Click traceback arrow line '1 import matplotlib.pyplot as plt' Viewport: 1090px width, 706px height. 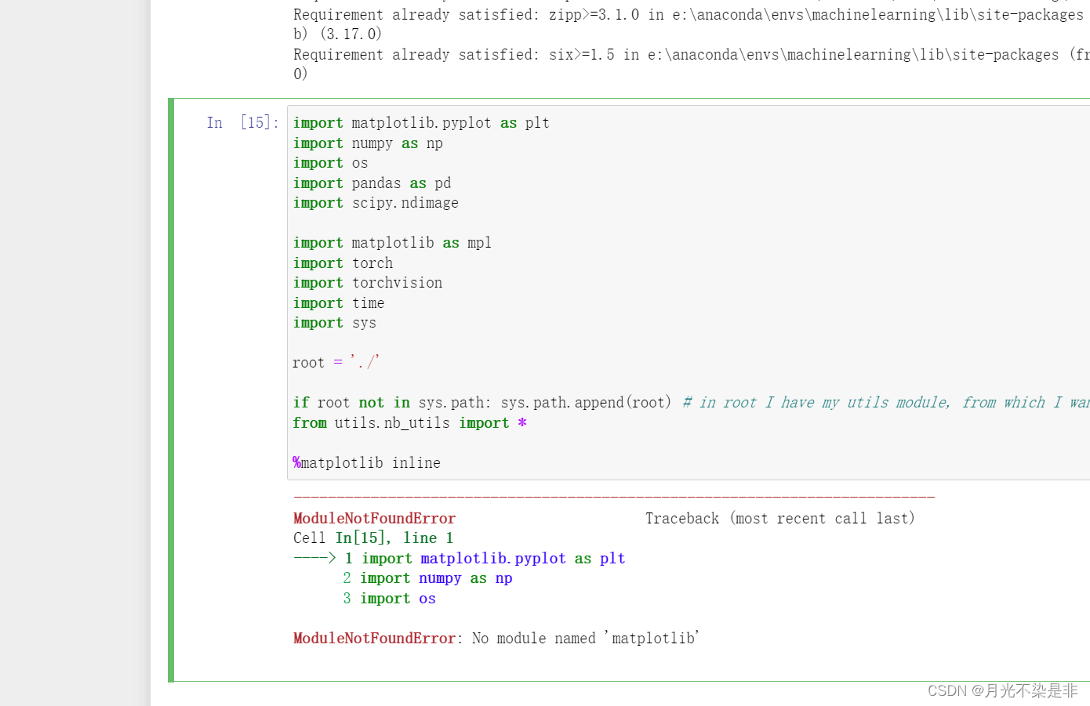coord(460,559)
